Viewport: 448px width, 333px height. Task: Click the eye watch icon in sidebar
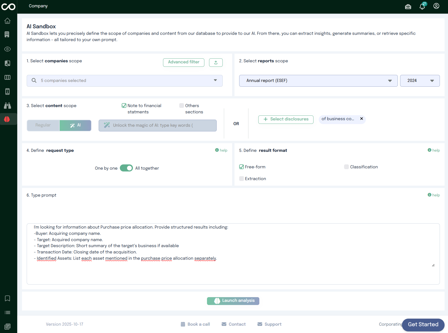click(8, 49)
